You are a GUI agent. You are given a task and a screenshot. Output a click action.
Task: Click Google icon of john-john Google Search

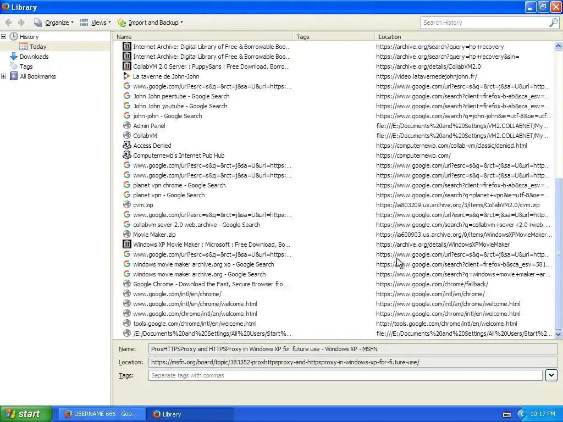(127, 115)
